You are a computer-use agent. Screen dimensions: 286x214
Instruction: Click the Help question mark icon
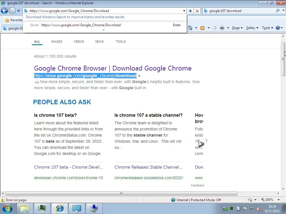point(278,28)
